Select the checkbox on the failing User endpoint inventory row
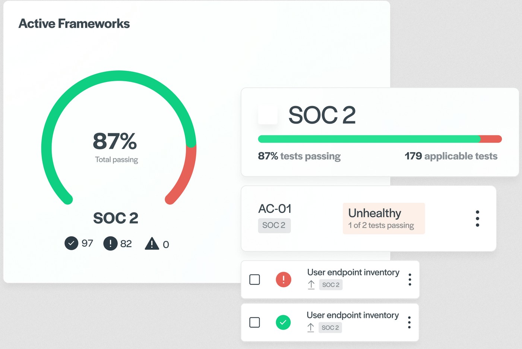 pyautogui.click(x=255, y=279)
